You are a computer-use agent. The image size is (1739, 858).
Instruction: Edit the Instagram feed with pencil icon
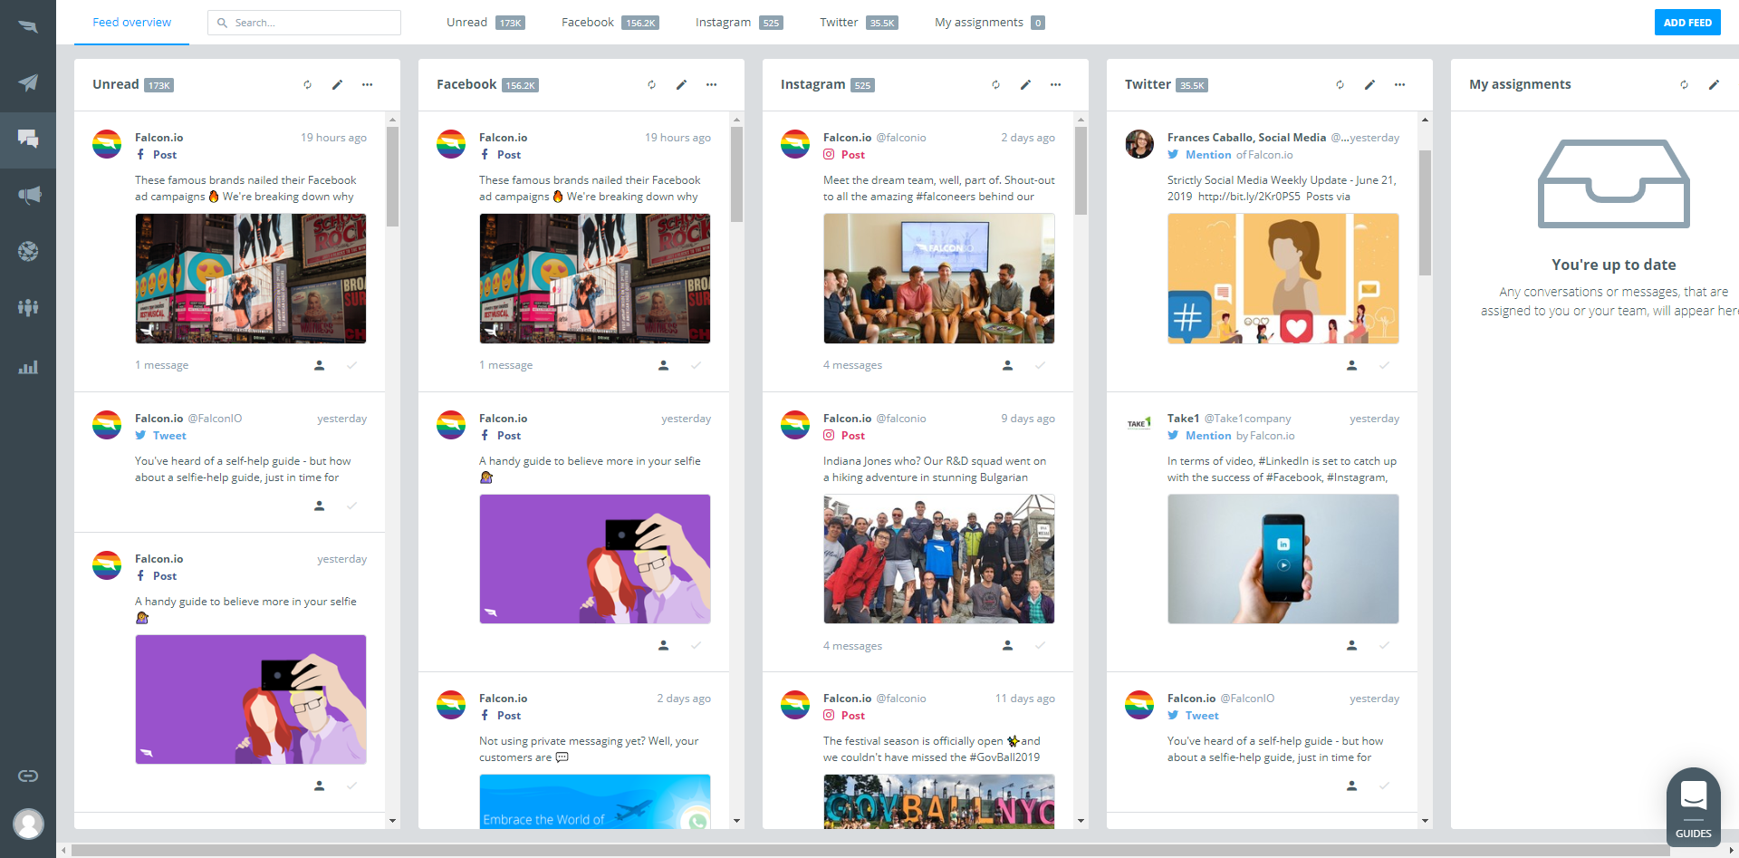coord(1025,84)
